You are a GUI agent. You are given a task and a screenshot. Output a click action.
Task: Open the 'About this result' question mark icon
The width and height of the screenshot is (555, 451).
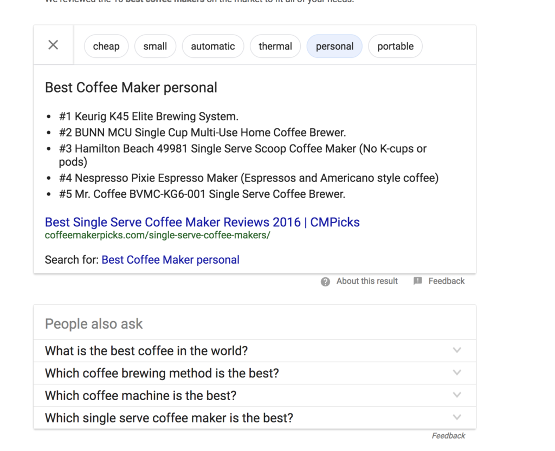tap(325, 282)
